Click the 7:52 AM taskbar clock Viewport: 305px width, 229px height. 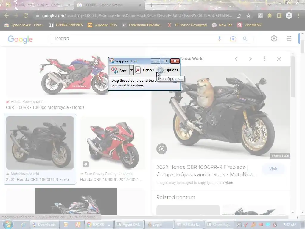pos(290,225)
